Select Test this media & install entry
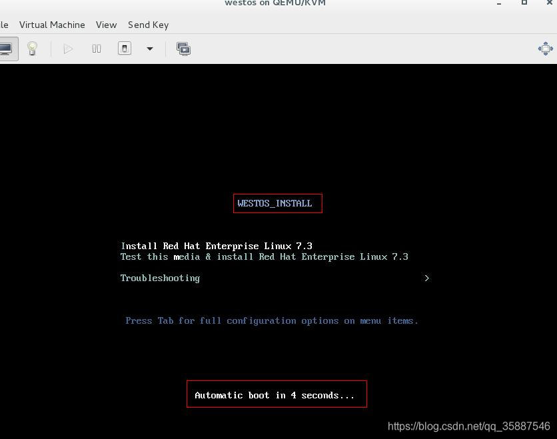557x439 pixels. (x=265, y=256)
